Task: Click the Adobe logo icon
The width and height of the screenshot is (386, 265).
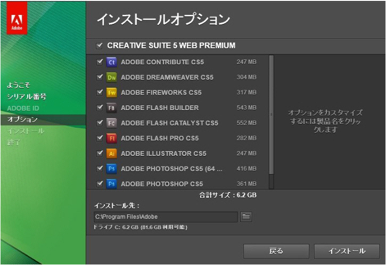Action: click(x=17, y=18)
